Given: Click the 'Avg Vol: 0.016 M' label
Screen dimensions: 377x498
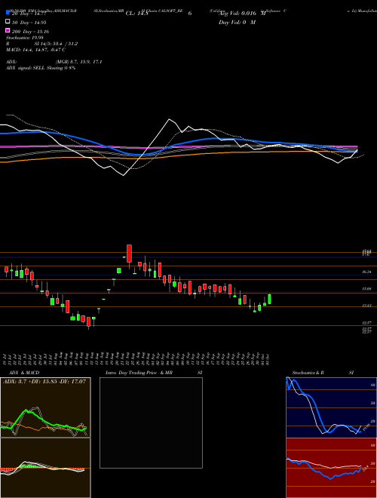Looking at the screenshot, I should (x=242, y=14).
